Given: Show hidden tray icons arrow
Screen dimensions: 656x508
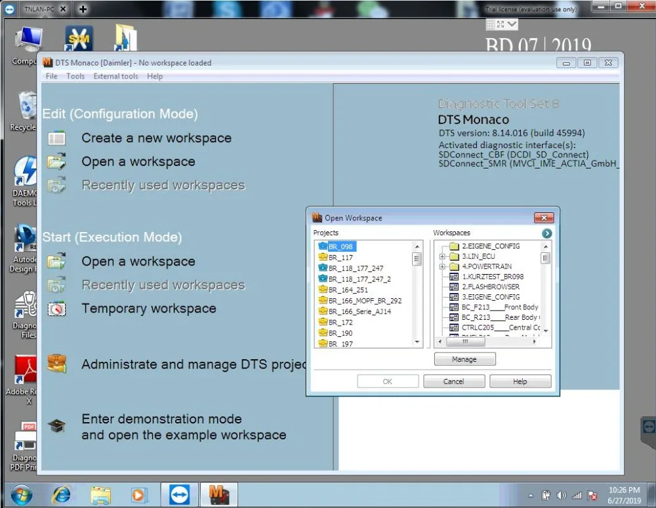Looking at the screenshot, I should [x=531, y=496].
